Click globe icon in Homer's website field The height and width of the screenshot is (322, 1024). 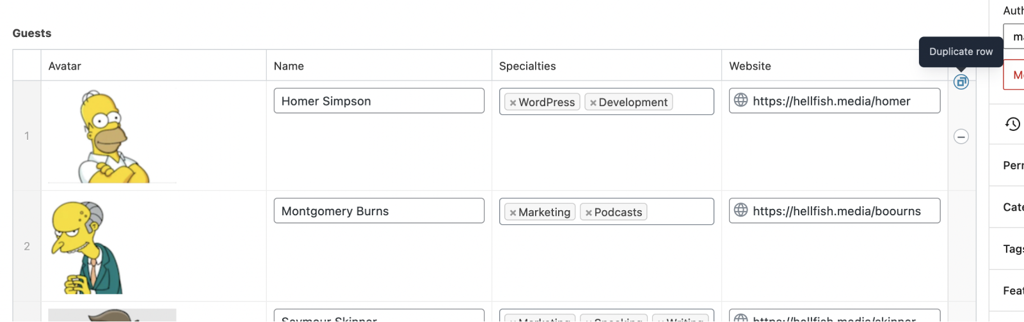pyautogui.click(x=740, y=100)
